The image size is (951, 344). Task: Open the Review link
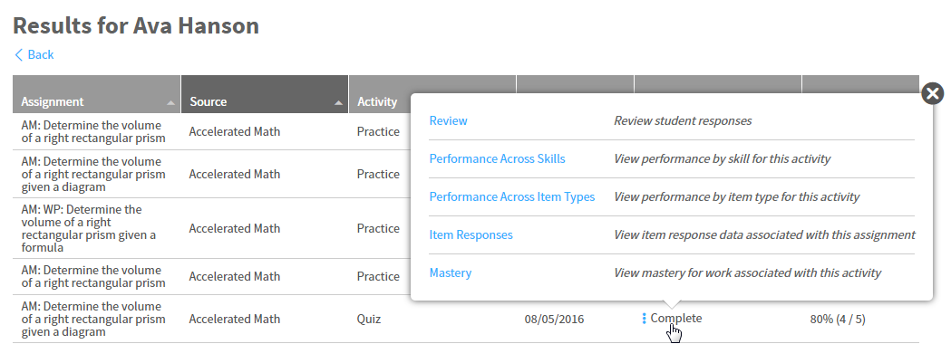(448, 120)
